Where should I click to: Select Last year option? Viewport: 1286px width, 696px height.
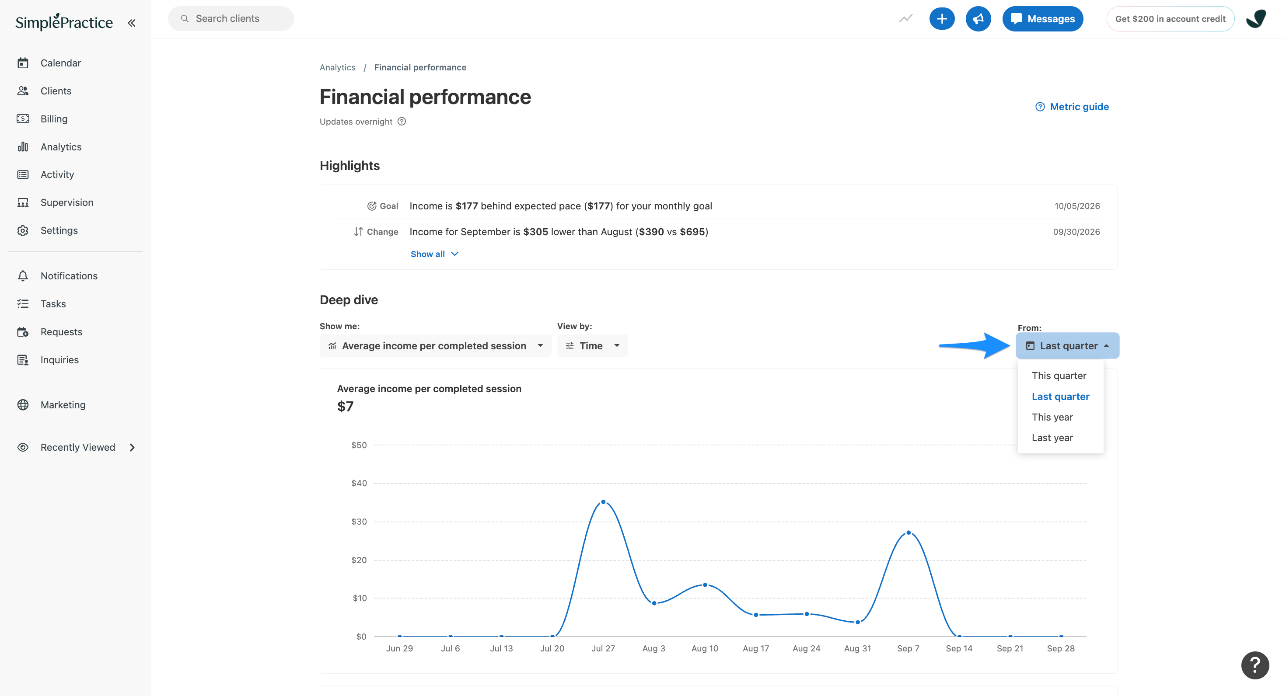[x=1052, y=438]
